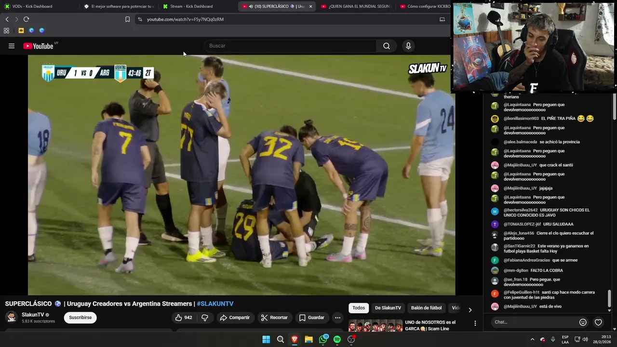Click the cast/screen icon in address bar
The width and height of the screenshot is (617, 347).
coord(442,19)
